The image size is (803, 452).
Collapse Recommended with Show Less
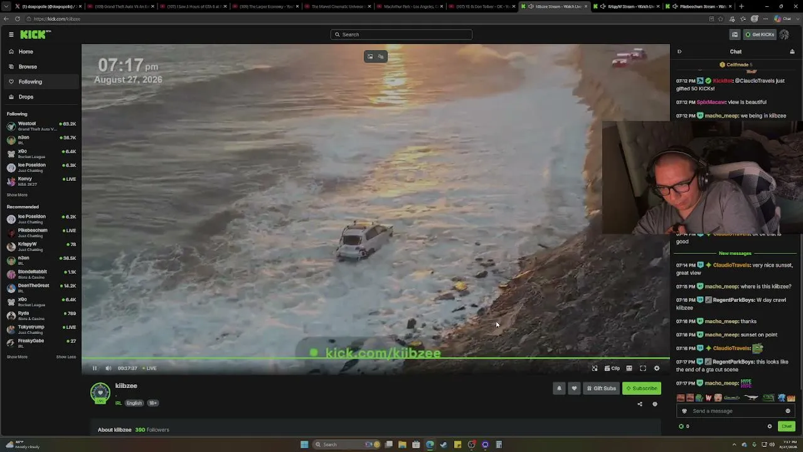point(66,357)
